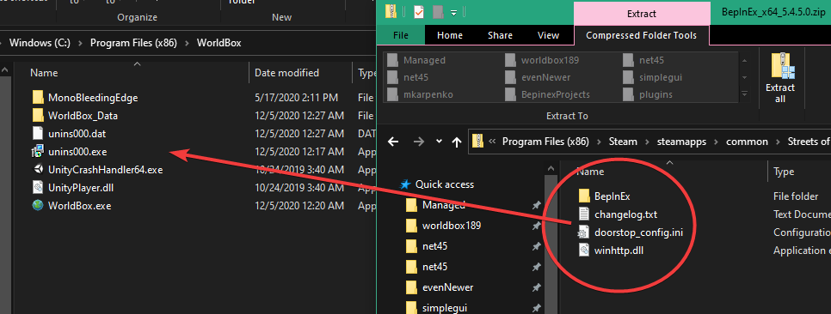Select the unins000.dat file icon
The width and height of the screenshot is (831, 314).
coord(38,133)
